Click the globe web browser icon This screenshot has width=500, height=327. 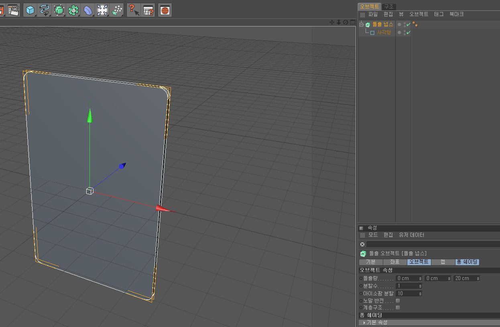[x=165, y=10]
